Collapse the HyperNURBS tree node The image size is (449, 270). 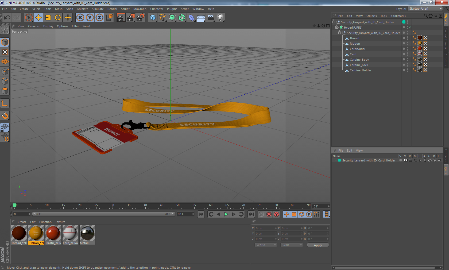pos(337,28)
